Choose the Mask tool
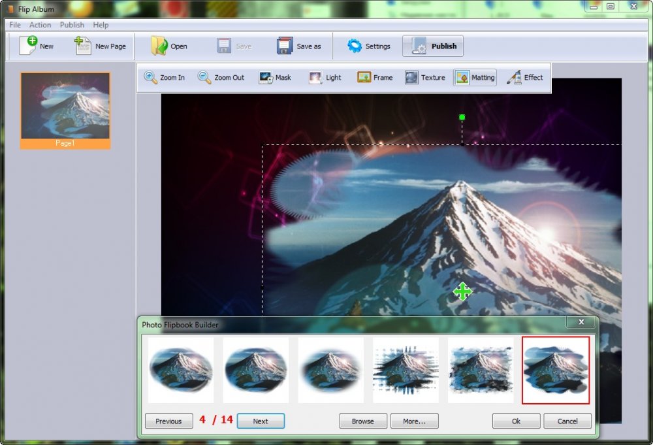 point(266,77)
